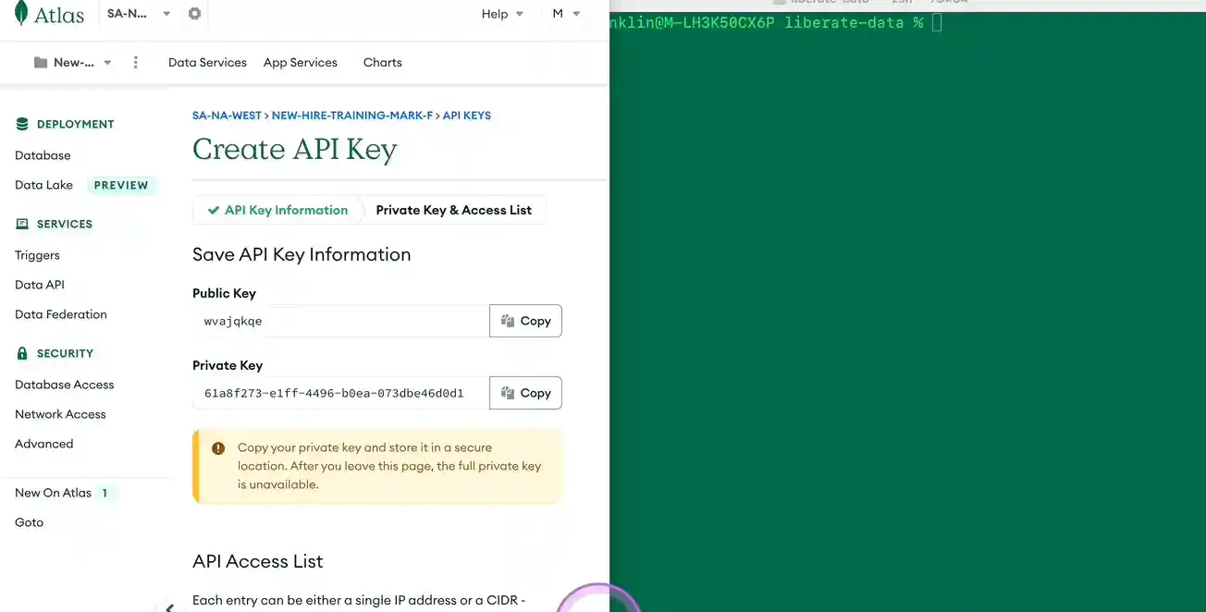Copy the Public Key

tap(525, 321)
